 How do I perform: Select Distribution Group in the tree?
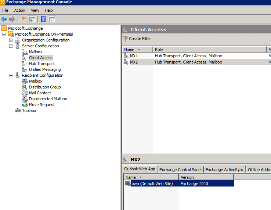pyautogui.click(x=45, y=87)
